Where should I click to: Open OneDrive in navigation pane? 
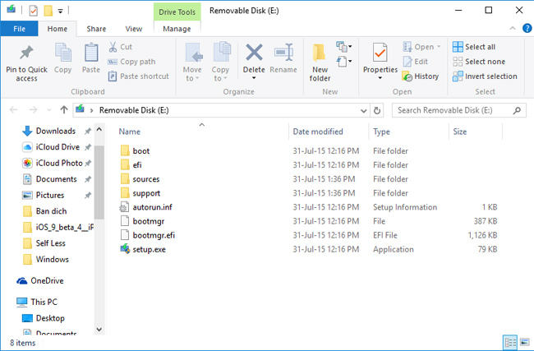(47, 281)
